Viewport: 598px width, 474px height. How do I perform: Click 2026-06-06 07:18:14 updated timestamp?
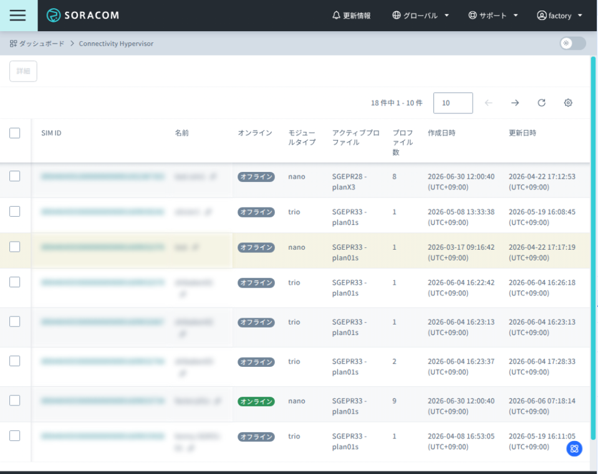click(x=541, y=406)
